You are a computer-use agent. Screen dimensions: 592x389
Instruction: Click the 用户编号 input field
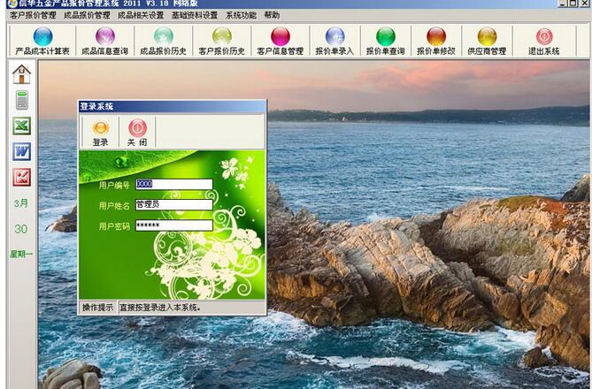pyautogui.click(x=174, y=184)
